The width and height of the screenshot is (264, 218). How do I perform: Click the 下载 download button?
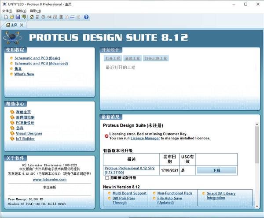tap(216, 170)
